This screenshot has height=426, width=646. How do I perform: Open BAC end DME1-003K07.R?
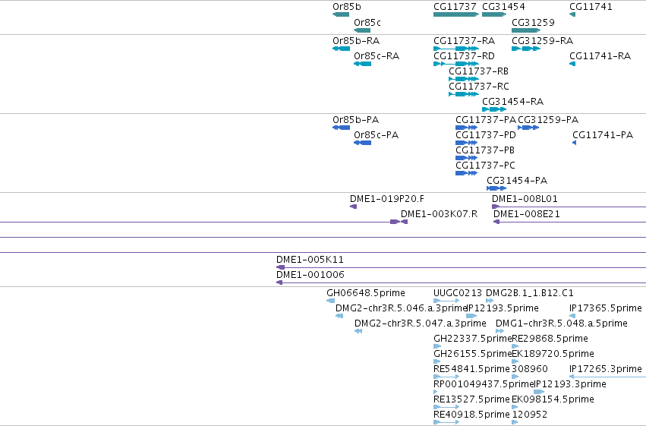click(440, 214)
